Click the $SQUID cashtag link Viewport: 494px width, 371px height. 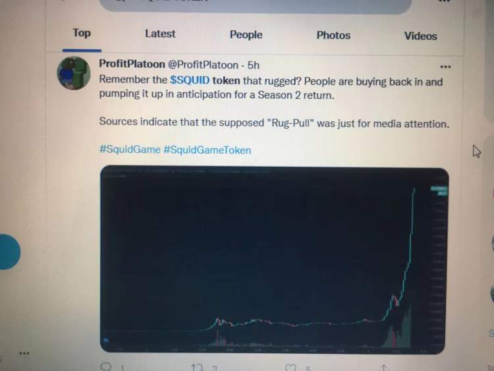point(190,80)
